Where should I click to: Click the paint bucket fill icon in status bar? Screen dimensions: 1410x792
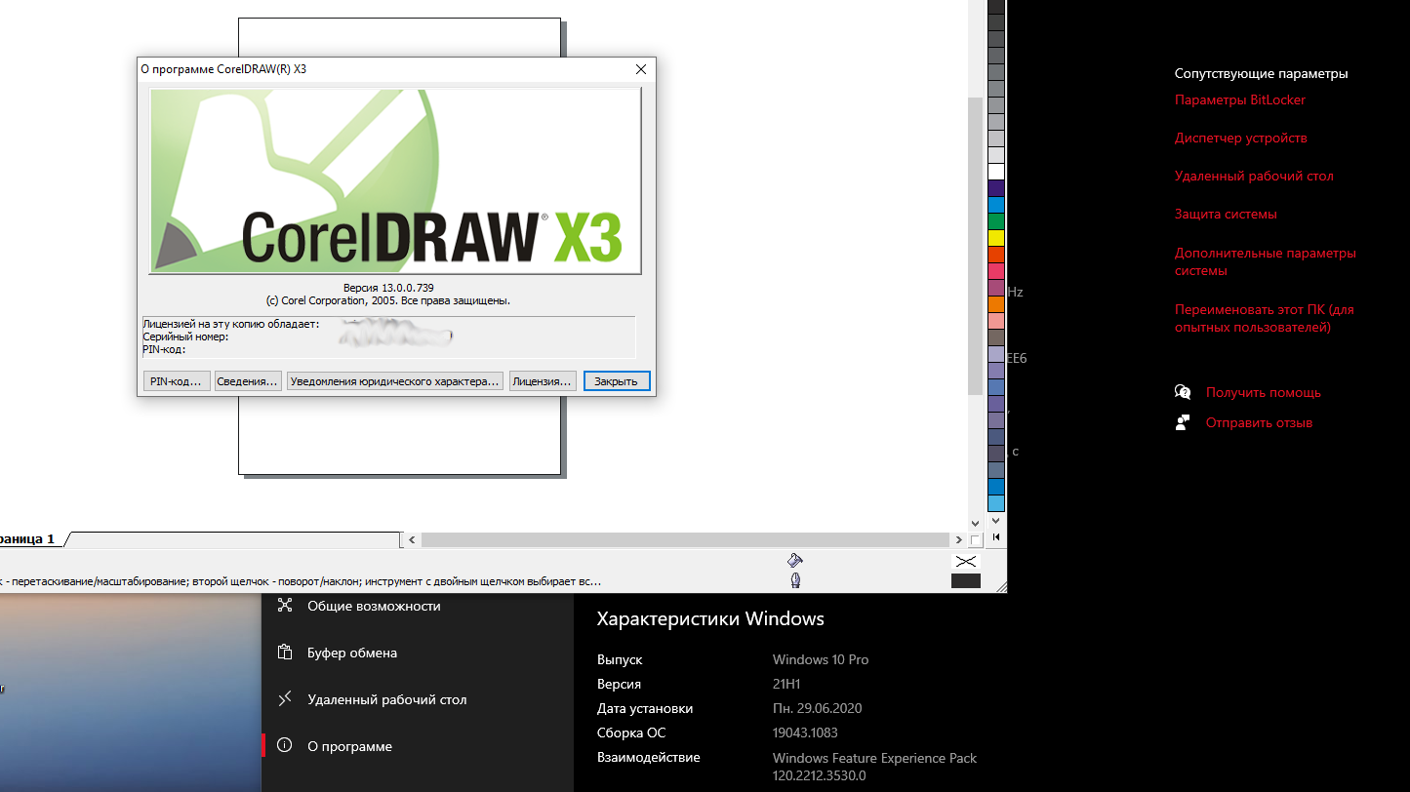(x=795, y=560)
